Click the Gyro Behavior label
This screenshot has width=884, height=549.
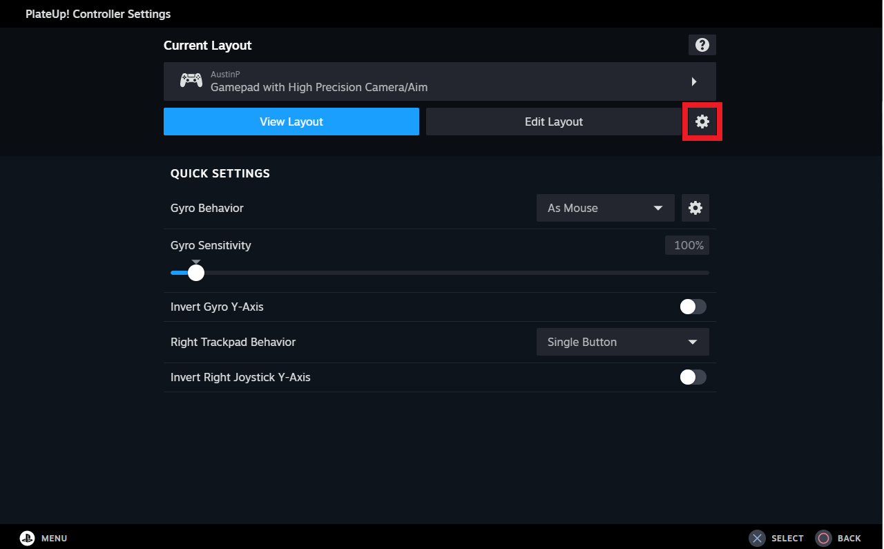207,208
